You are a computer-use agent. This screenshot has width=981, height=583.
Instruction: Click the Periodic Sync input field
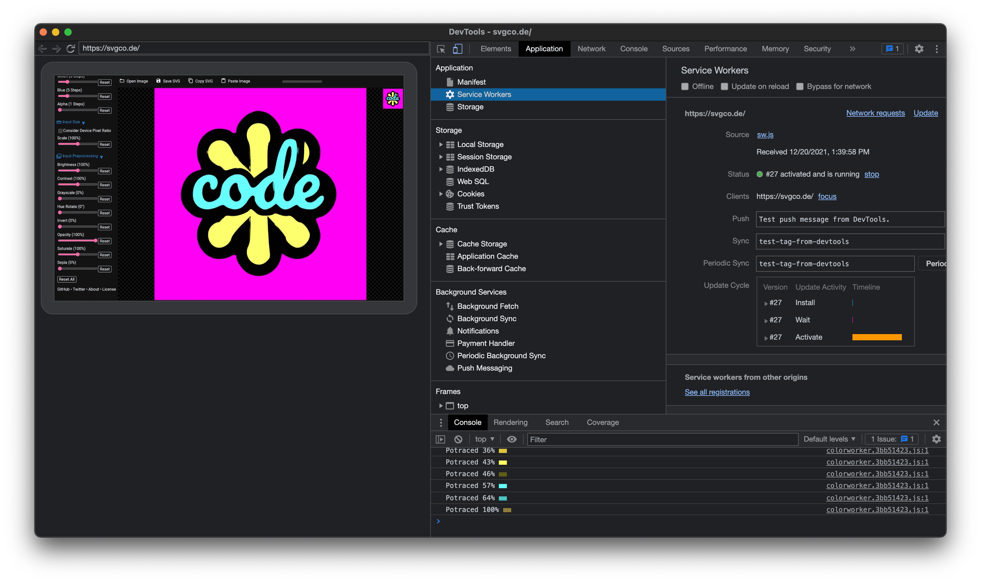833,264
